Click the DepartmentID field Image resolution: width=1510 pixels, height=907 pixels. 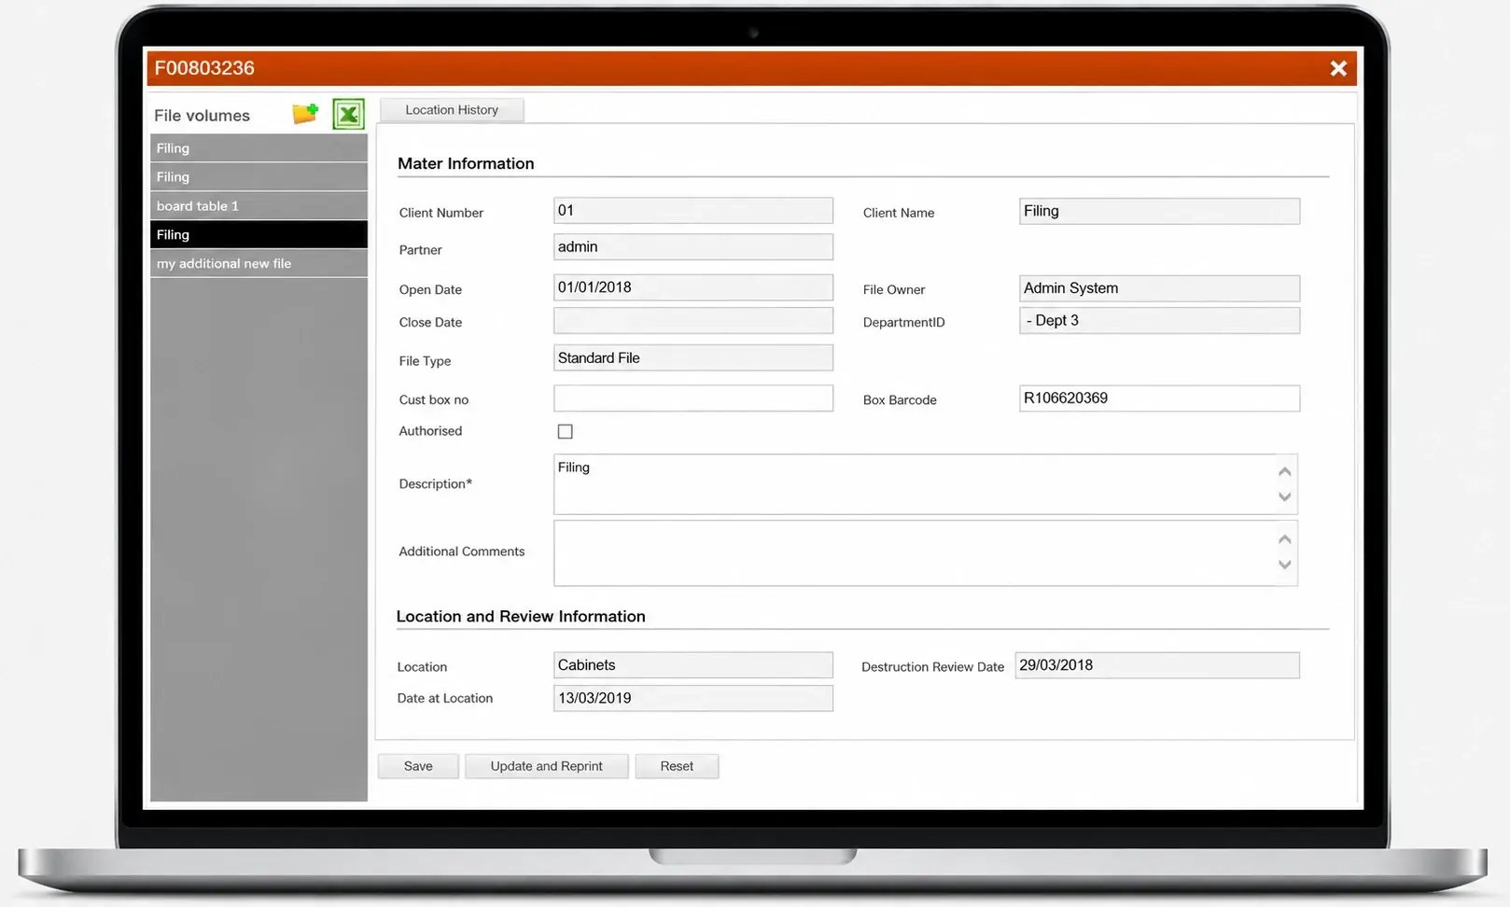1159,321
